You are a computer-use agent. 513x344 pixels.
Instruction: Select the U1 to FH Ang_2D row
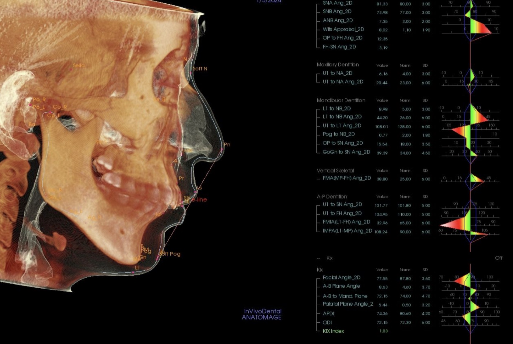pos(377,213)
